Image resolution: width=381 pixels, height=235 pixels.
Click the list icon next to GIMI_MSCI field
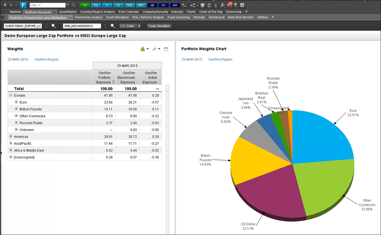(x=105, y=26)
